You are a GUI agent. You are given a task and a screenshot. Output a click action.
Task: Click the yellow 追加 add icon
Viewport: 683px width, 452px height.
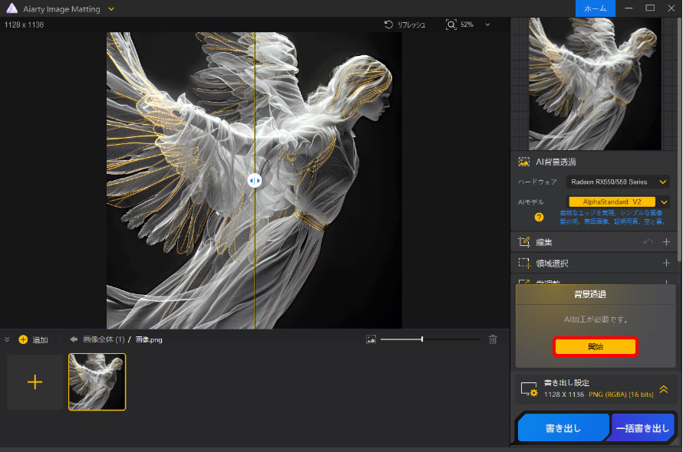[x=23, y=339]
